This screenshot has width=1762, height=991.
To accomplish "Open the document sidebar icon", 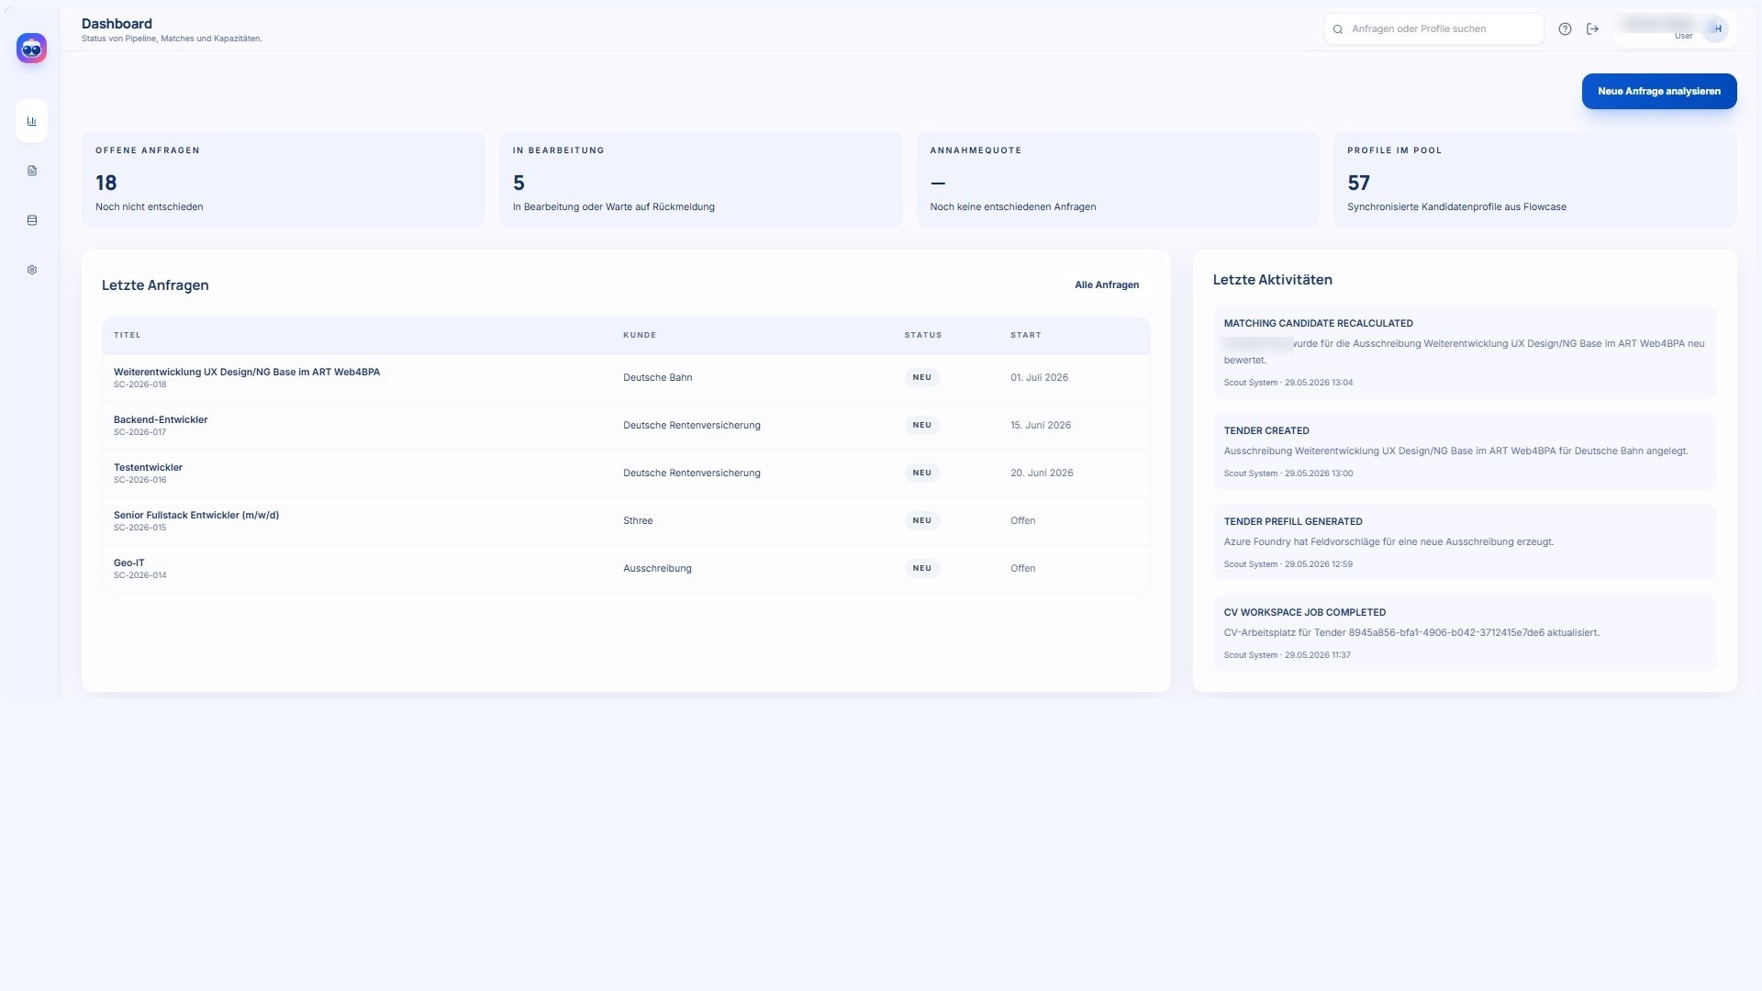I will tap(32, 171).
